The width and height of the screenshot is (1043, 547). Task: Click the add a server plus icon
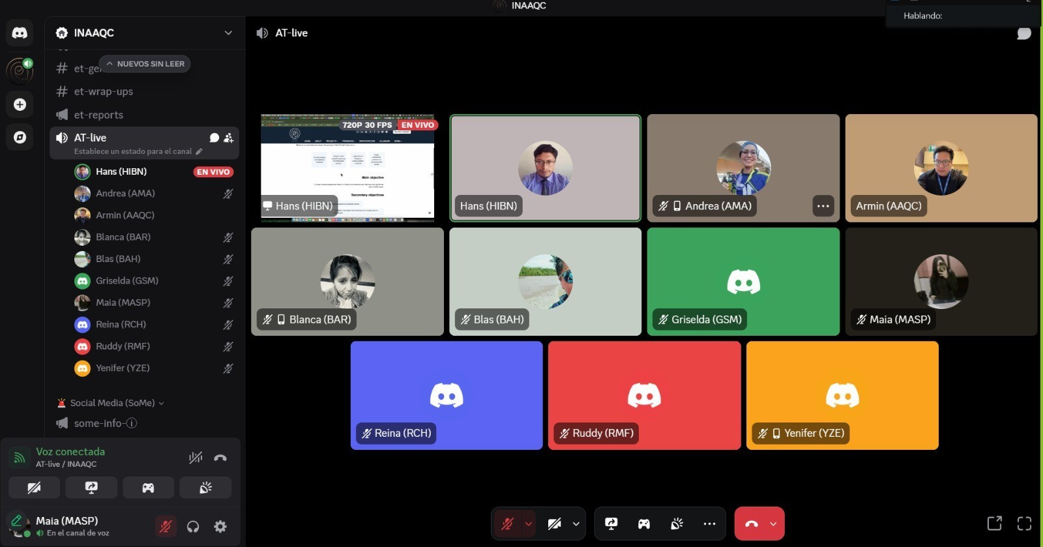pos(20,104)
